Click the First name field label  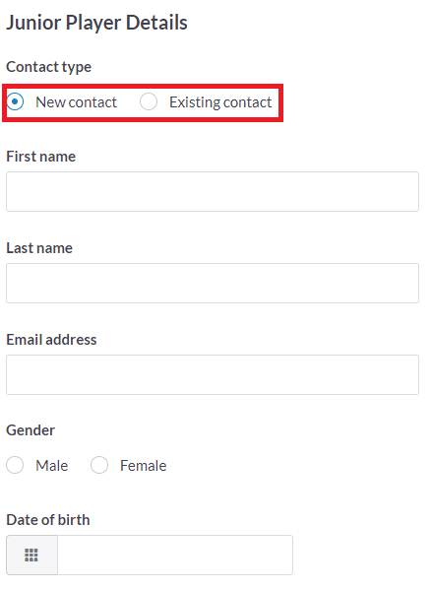pos(41,157)
